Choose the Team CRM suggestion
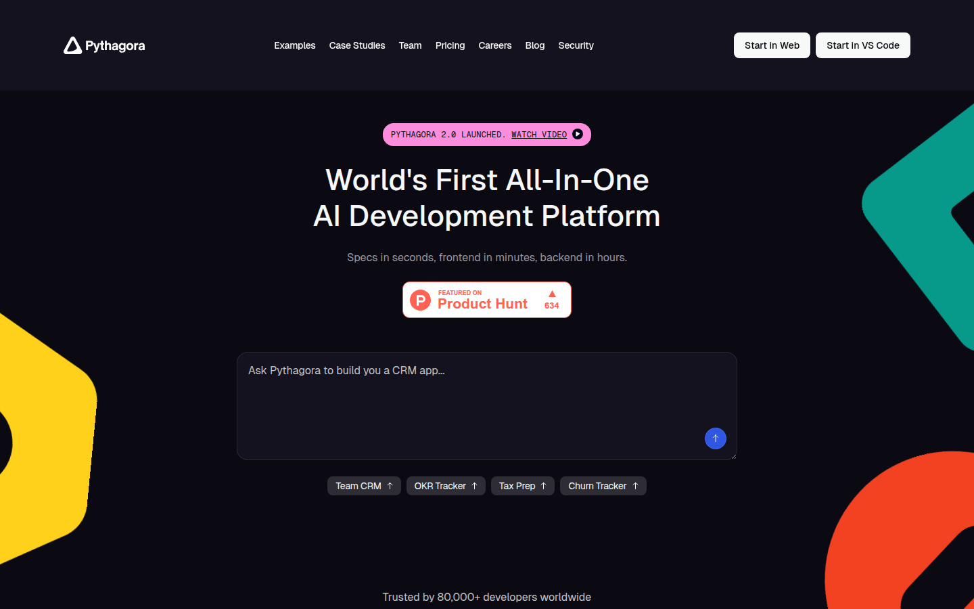The width and height of the screenshot is (974, 609). (x=364, y=486)
